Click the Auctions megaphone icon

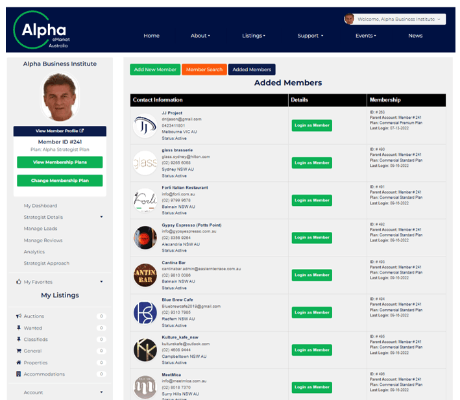(18, 316)
